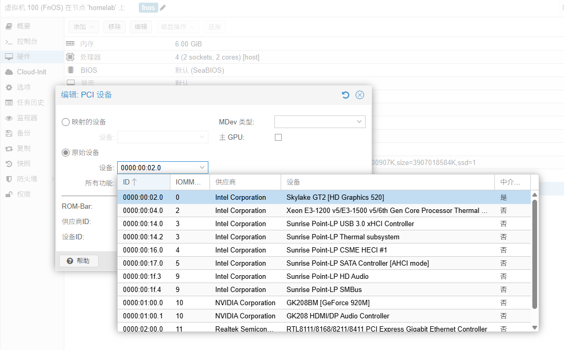The height and width of the screenshot is (350, 564).
Task: Close the PCI device edit dialog
Action: [360, 95]
